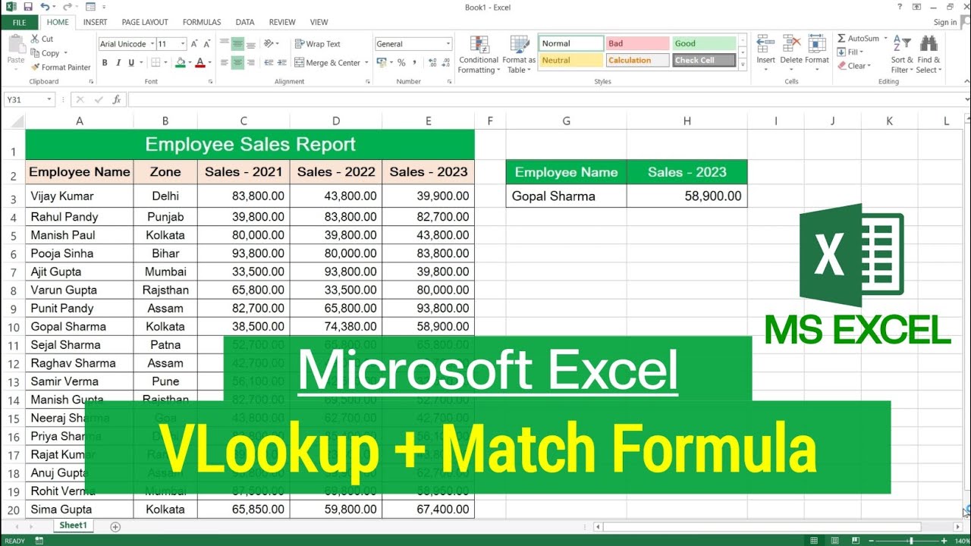
Task: Insert function with fx button
Action: click(116, 99)
